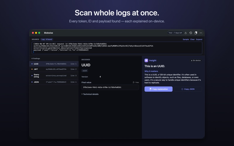Click the Blobwise window title
The image size is (234, 146).
pyautogui.click(x=49, y=33)
